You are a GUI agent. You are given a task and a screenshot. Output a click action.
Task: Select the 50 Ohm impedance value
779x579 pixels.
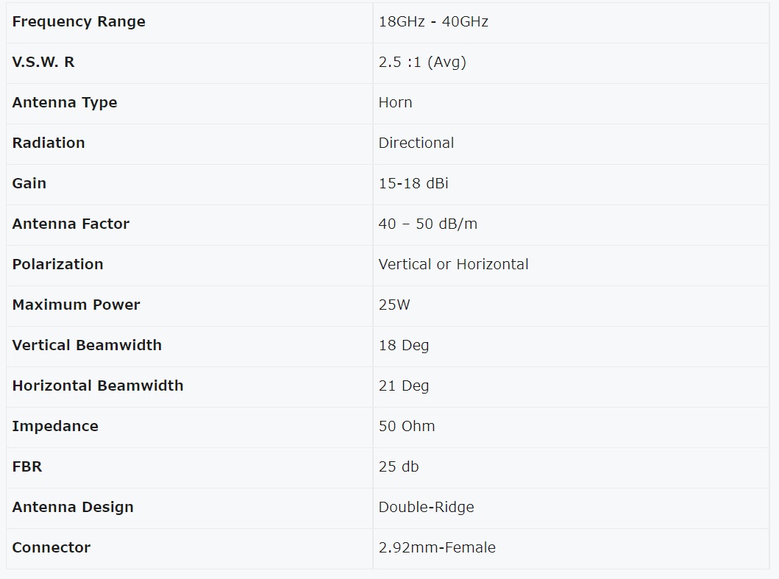[407, 427]
